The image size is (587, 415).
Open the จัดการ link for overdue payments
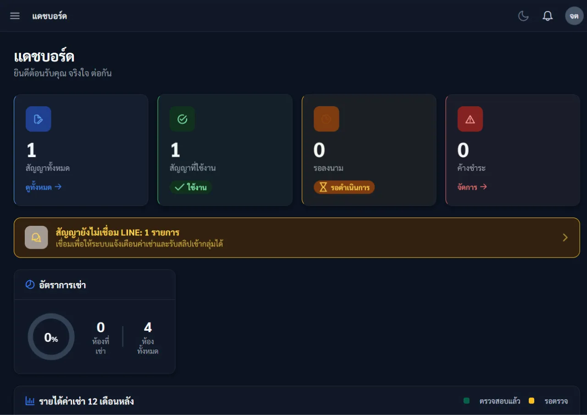472,187
